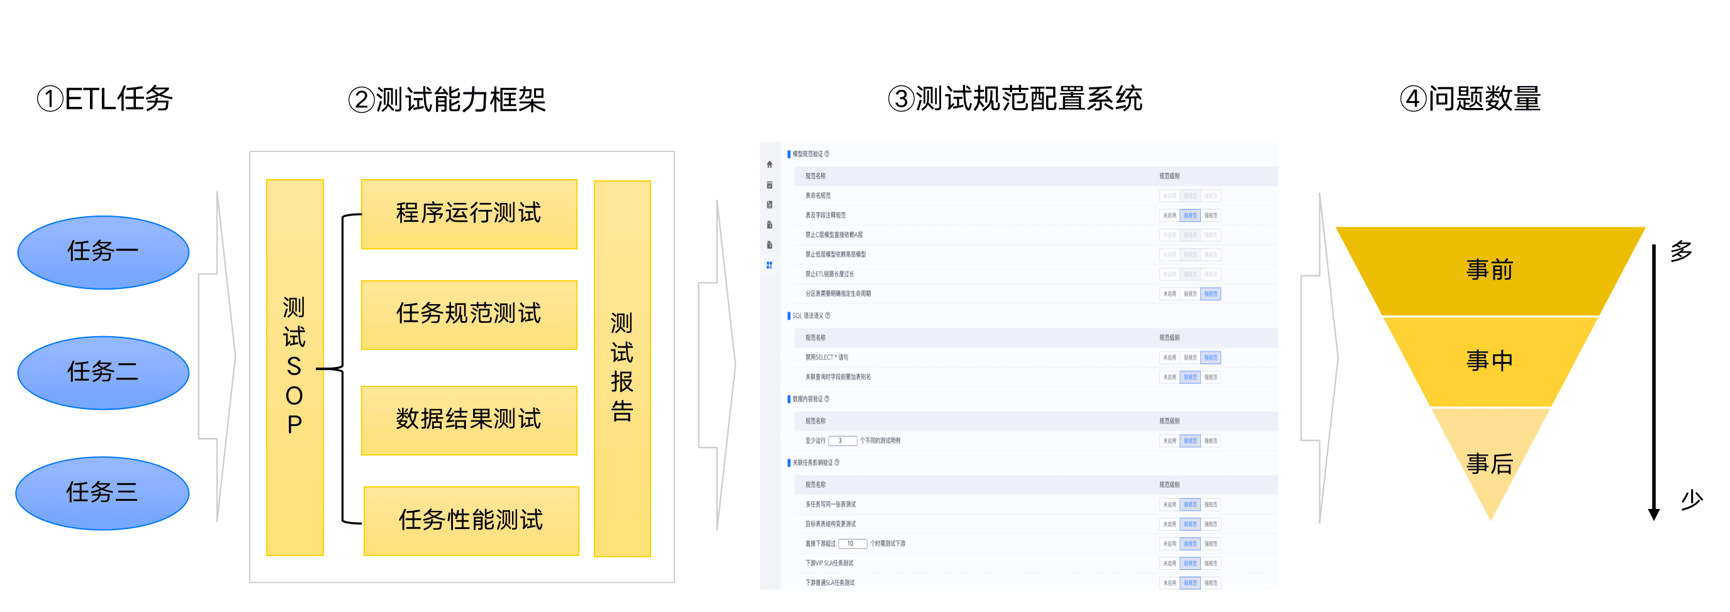Open help icon beside 关联任务影响验证
Screen dimensions: 1730x612
click(x=837, y=462)
